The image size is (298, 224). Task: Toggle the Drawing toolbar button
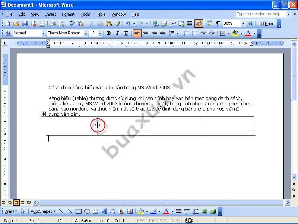click(x=199, y=24)
